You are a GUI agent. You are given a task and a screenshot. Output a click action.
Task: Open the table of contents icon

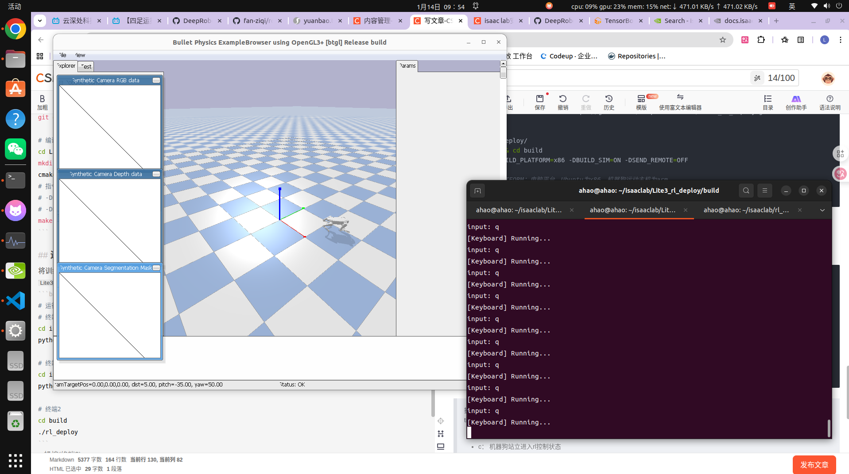click(768, 102)
